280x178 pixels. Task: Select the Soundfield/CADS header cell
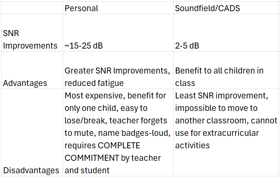pos(227,8)
